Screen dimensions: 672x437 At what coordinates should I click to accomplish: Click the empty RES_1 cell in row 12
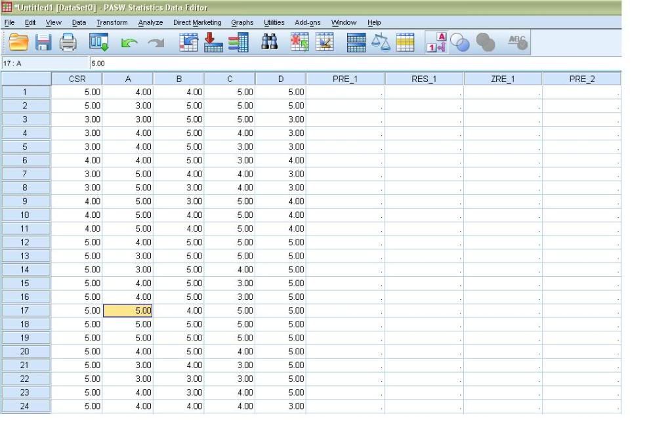click(424, 243)
